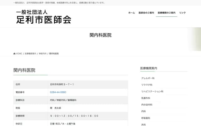Click the HOME breadcrumb house icon
The height and width of the screenshot is (126, 201).
(14, 54)
